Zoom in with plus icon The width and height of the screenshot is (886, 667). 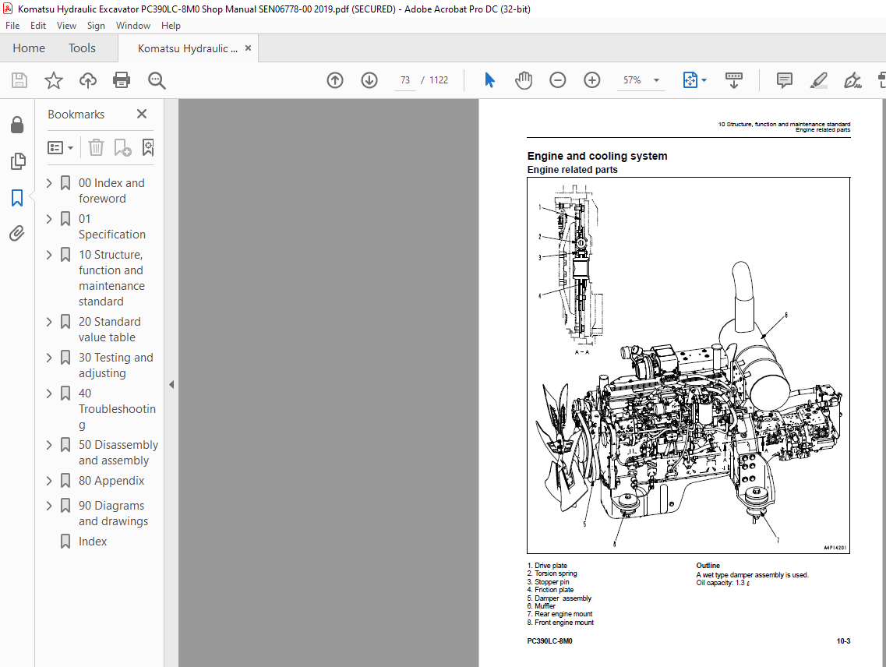(592, 80)
